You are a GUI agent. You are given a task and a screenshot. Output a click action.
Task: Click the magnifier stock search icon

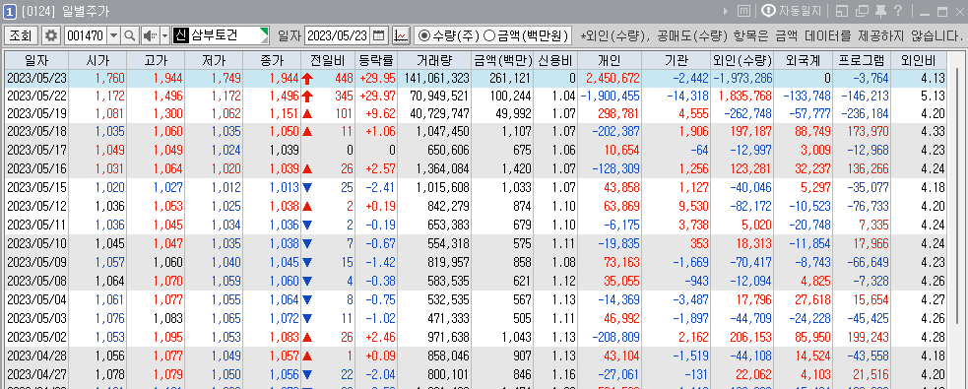pyautogui.click(x=130, y=35)
